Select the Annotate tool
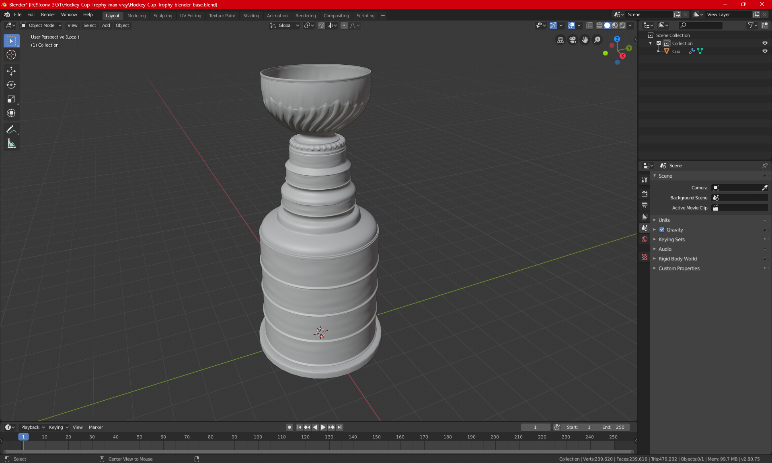Image resolution: width=772 pixels, height=463 pixels. (x=11, y=129)
